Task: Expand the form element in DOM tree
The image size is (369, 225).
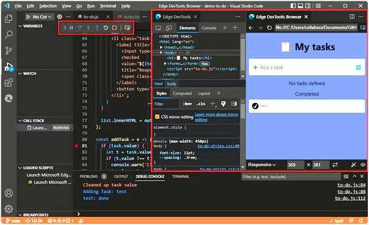Action: pos(165,64)
